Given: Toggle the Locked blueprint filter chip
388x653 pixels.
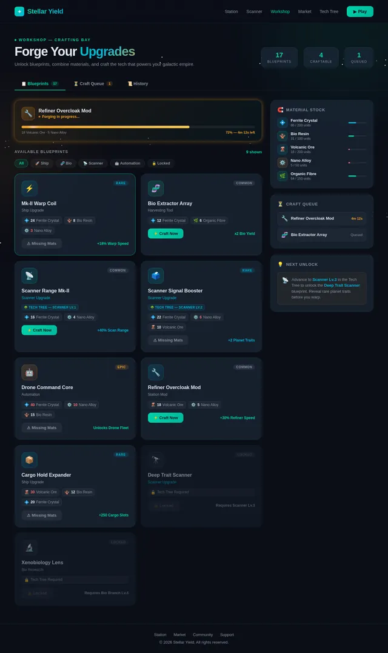Looking at the screenshot, I should coord(161,163).
